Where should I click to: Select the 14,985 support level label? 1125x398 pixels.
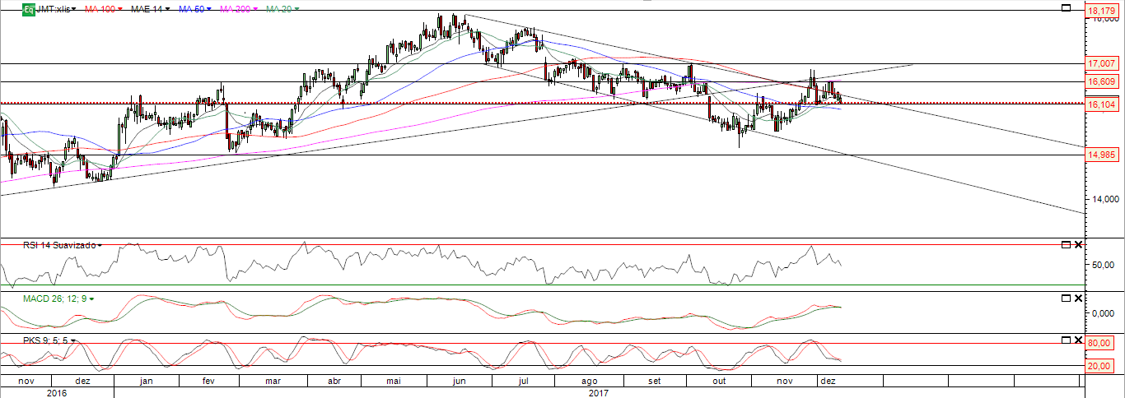pos(1102,155)
